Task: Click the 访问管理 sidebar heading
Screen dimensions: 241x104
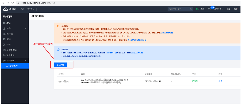Action: coord(8,17)
